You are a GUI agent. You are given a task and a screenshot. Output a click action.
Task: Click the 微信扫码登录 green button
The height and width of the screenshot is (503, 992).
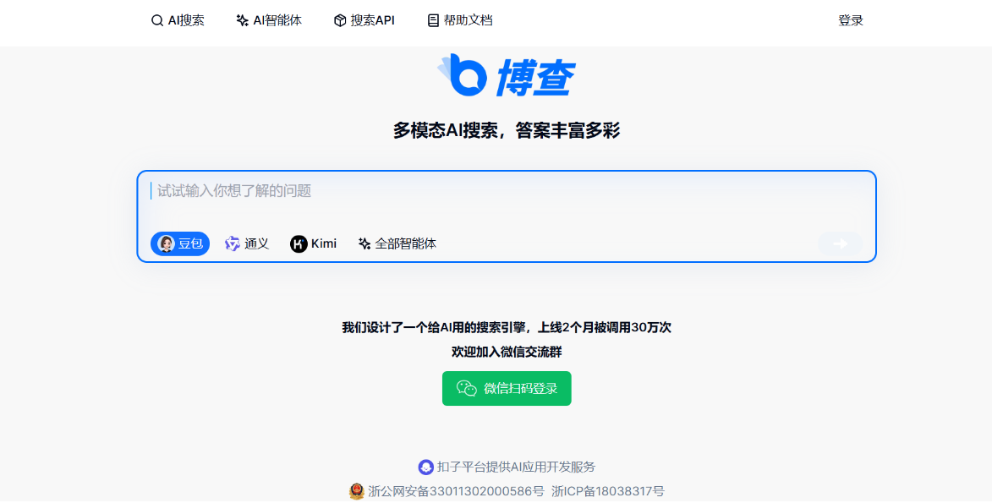507,389
